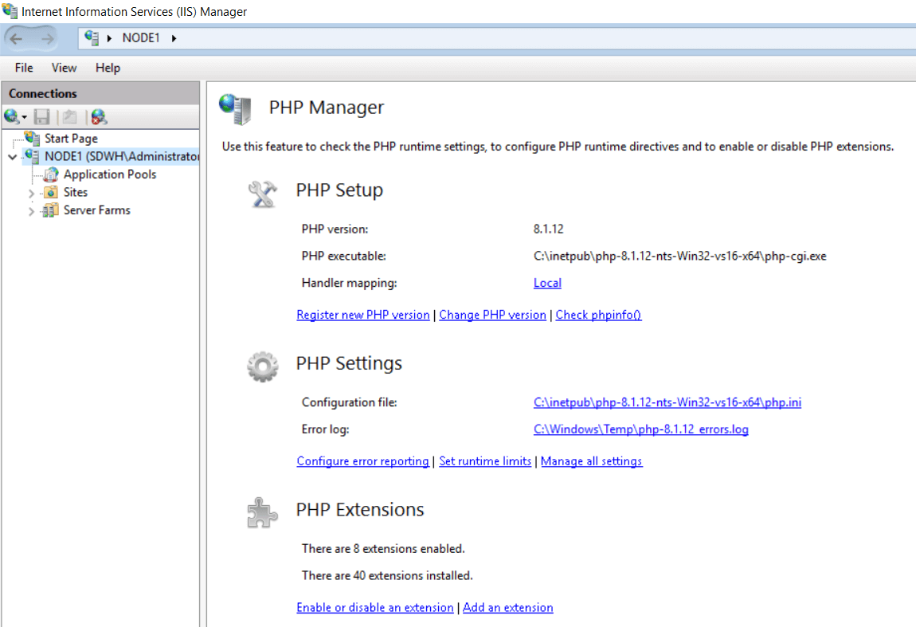
Task: Open the connection dropdown arrow beside globe
Action: [x=25, y=118]
